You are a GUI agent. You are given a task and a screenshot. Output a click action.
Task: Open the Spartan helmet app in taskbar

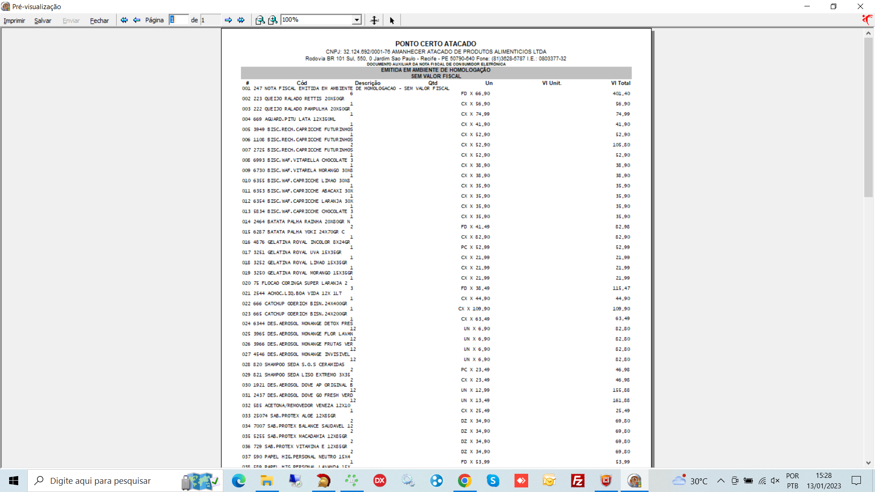(x=324, y=481)
